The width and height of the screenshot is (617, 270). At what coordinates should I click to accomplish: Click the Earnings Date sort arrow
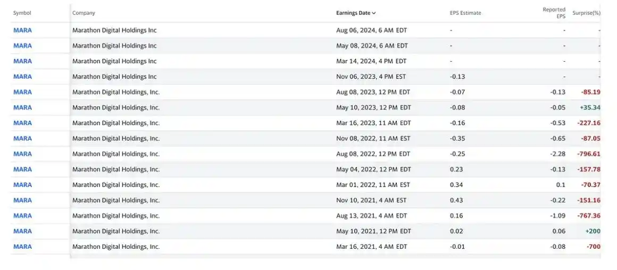[374, 13]
